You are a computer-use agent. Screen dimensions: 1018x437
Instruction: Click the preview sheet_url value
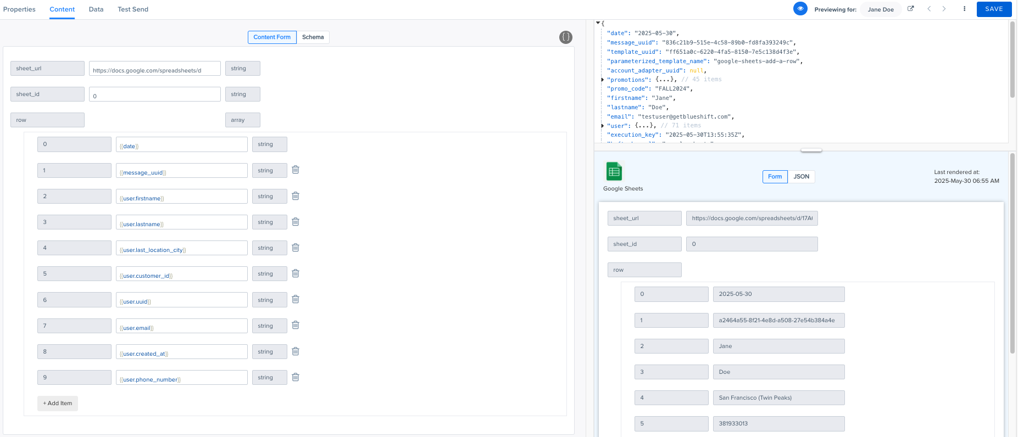click(x=752, y=218)
